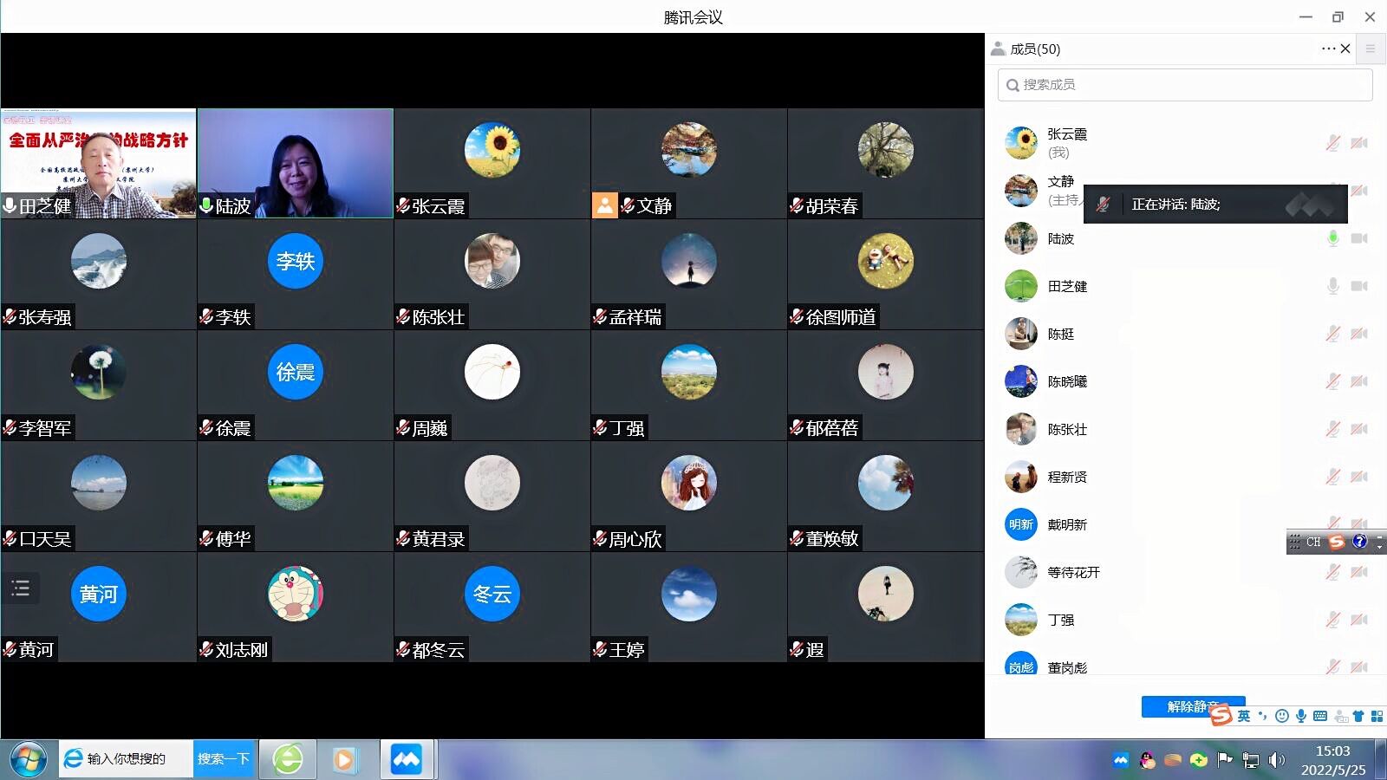Open the emoji panel in Sogou toolbar
The image size is (1387, 780).
pos(1282,716)
